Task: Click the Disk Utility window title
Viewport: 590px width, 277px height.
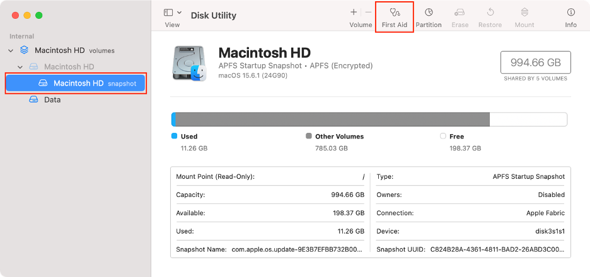Action: tap(213, 15)
